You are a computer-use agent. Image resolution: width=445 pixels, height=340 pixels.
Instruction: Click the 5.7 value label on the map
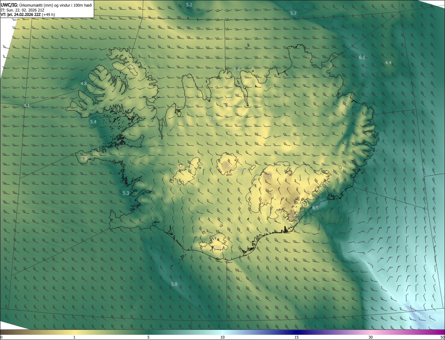293,13
